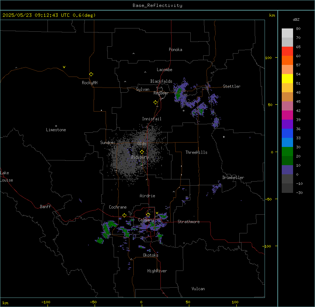The image size is (315, 307).
Task: Select the royal blue swatch between 36 and 33
Action: click(x=287, y=133)
